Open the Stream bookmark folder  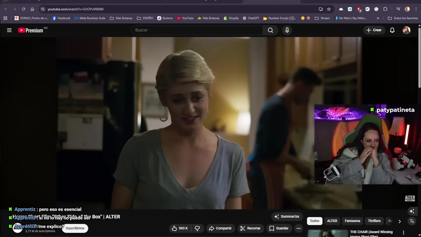pyautogui.click(x=322, y=18)
